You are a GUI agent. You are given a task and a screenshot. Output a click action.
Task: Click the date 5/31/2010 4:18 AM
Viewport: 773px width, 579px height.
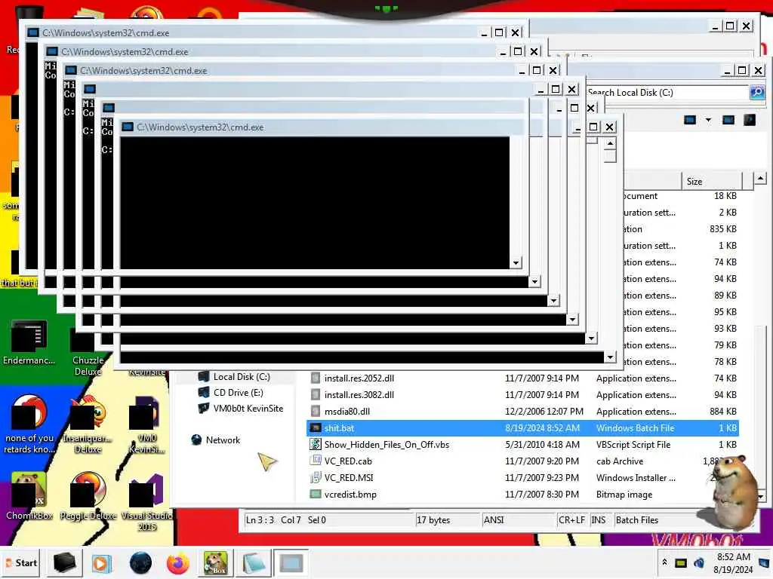[542, 445]
